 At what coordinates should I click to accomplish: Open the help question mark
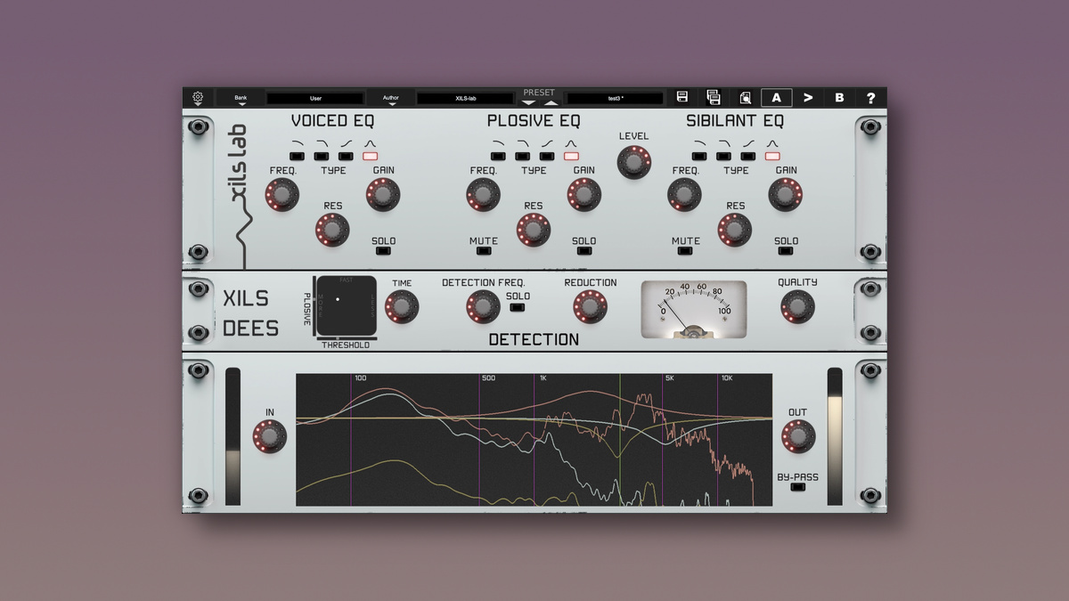pos(870,98)
